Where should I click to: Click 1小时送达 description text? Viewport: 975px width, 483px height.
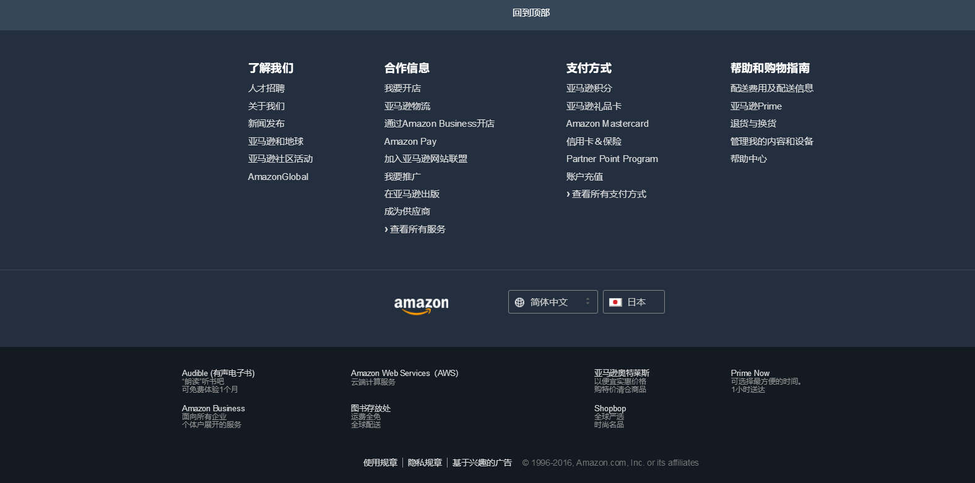[748, 390]
